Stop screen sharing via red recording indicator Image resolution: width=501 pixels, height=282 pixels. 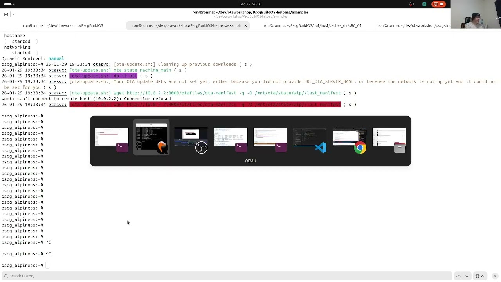438,4
